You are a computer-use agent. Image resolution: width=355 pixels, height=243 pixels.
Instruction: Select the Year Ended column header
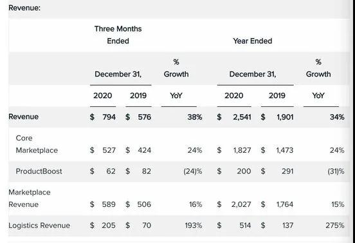pos(253,41)
